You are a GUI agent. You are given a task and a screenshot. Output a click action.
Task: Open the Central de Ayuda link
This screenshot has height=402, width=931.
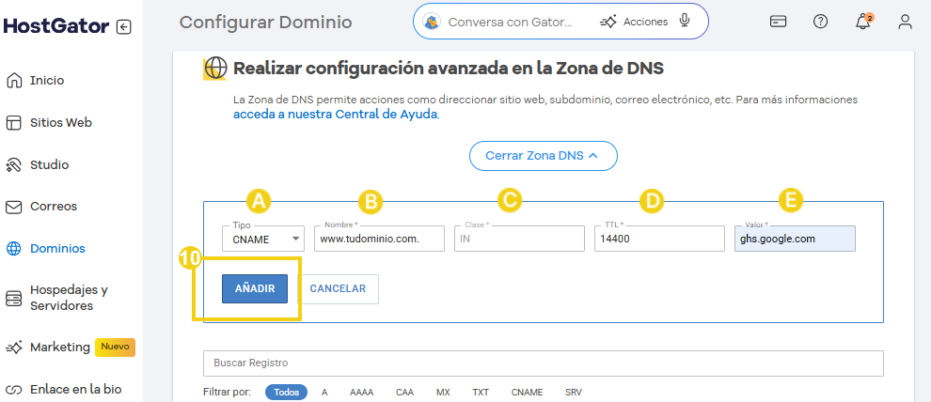336,115
